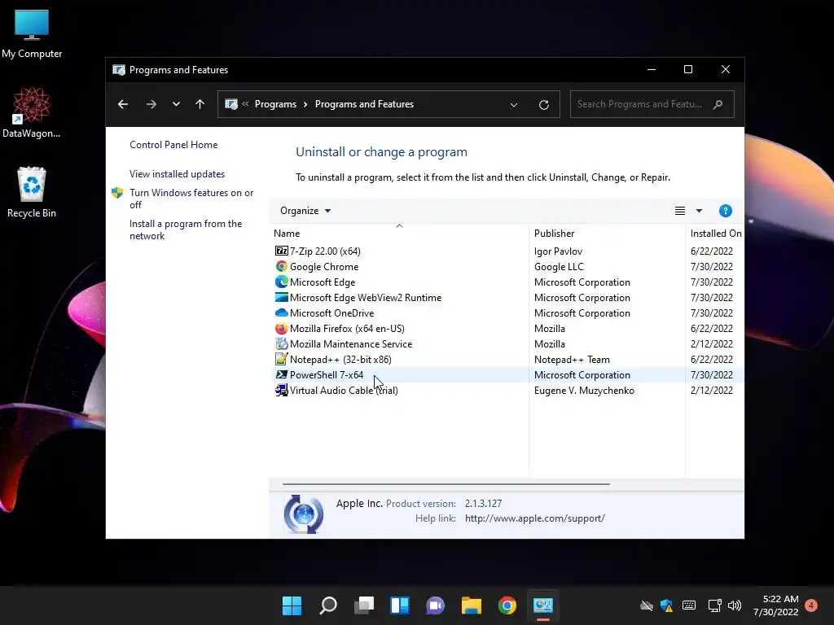Open the volume speaker tray icon
The width and height of the screenshot is (834, 625).
pyautogui.click(x=735, y=605)
